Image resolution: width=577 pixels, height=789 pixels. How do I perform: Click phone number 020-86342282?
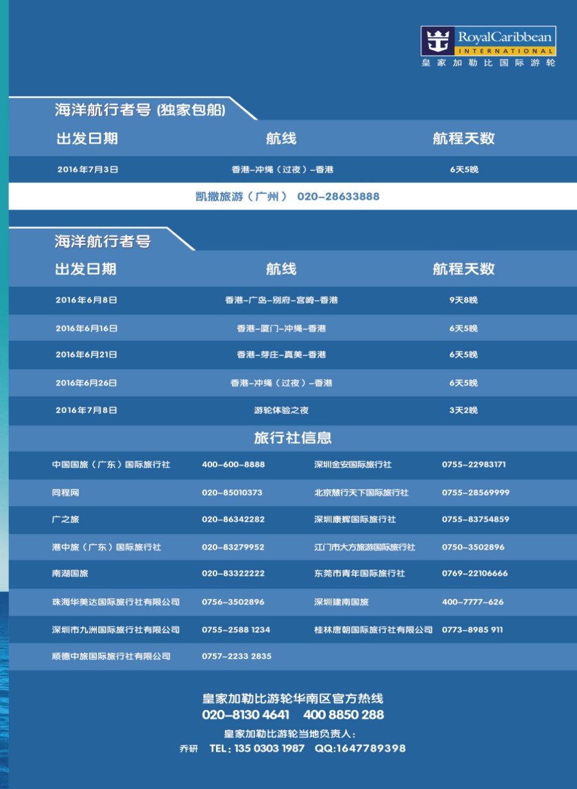click(233, 520)
